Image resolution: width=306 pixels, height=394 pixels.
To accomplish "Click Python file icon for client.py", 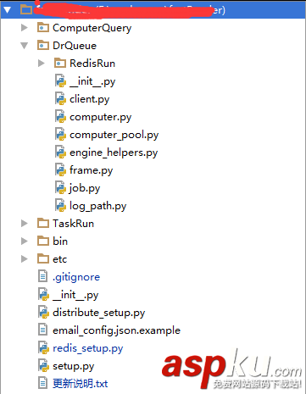I will (x=60, y=99).
